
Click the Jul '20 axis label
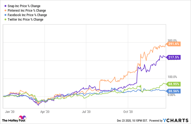click(x=86, y=112)
